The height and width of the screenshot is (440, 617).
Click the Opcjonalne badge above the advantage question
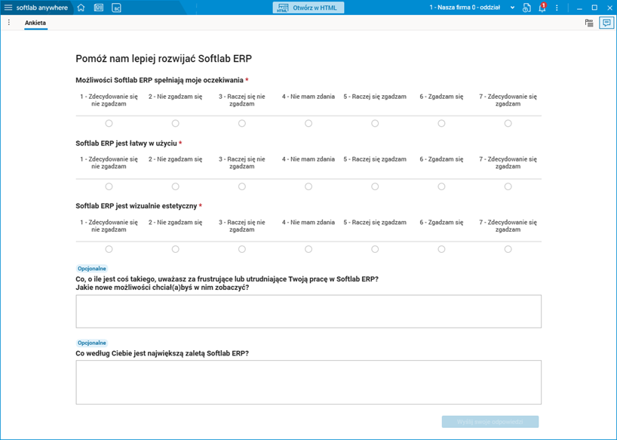coord(92,343)
